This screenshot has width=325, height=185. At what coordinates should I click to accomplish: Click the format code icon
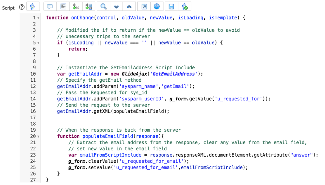click(63, 6)
